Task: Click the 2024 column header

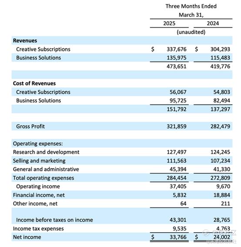Action: [213, 24]
